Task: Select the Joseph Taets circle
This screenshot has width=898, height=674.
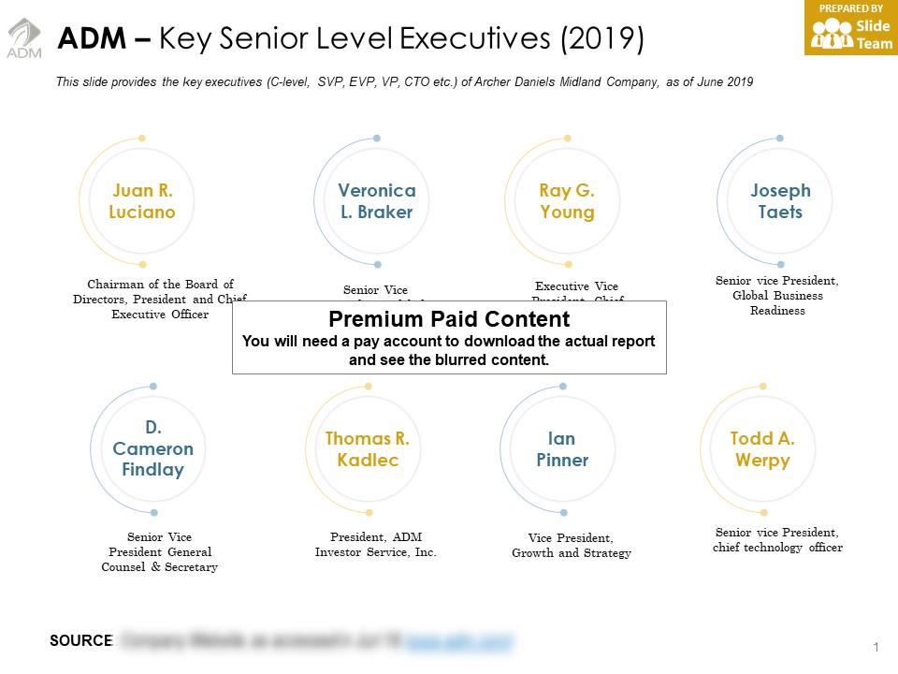Action: coord(780,201)
